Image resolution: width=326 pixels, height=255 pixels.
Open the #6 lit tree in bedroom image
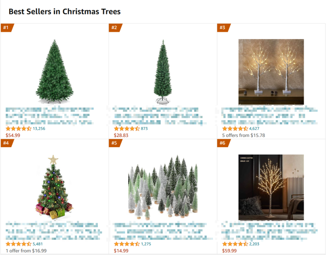pos(271,187)
